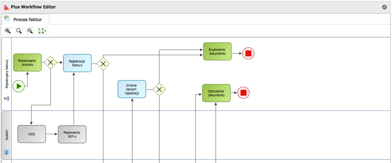Click the Plus Workflow Editor logo icon
This screenshot has width=392, height=163.
(7, 7)
